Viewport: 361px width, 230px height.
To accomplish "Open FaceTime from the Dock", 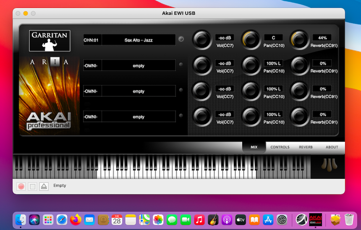I will [x=186, y=220].
